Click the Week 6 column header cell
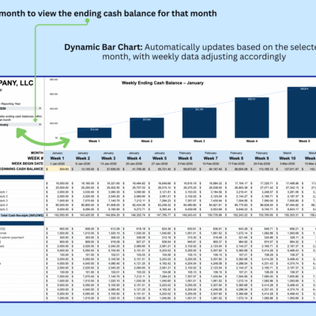Screen dimensions: 316x316 coord(185,158)
